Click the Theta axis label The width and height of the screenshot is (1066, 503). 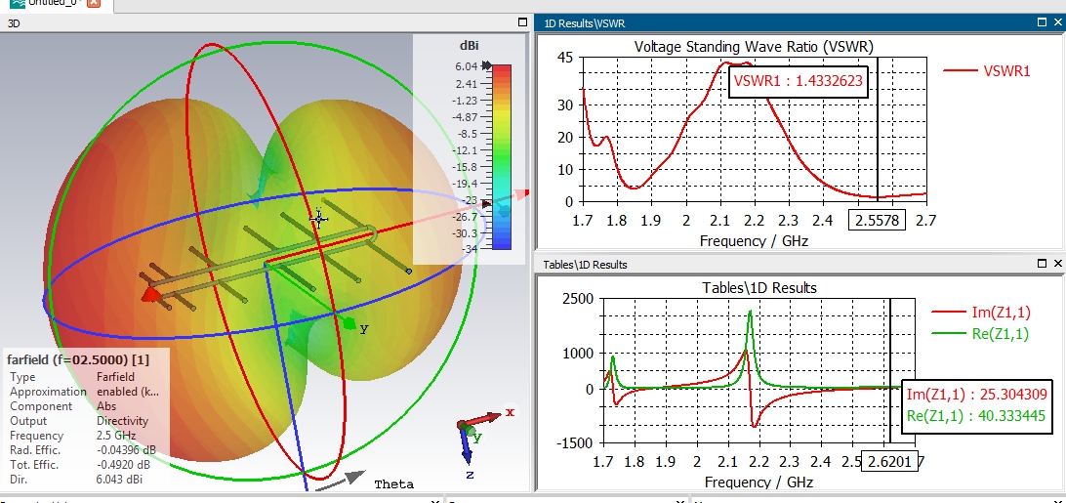[x=393, y=484]
